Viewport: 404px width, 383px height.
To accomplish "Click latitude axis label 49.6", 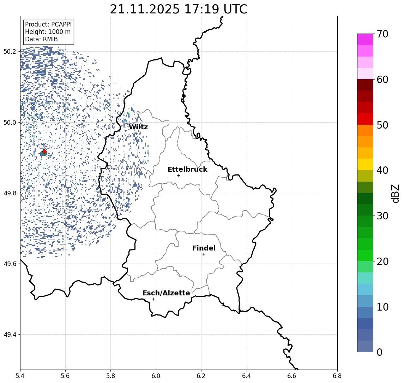I will tap(10, 264).
